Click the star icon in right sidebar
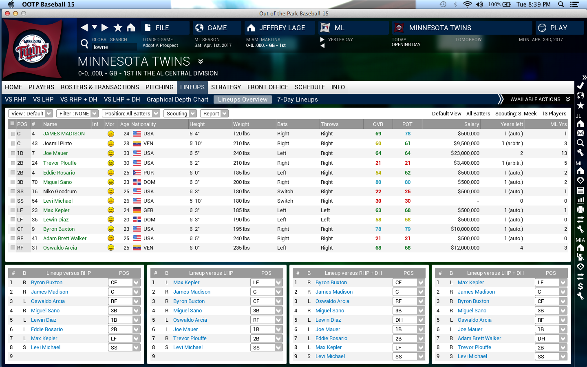Viewport: 587px width, 367px height. click(580, 106)
